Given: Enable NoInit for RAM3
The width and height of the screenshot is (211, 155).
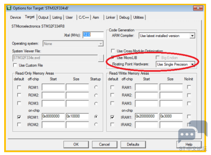Looking at the screenshot, I should (189, 103).
